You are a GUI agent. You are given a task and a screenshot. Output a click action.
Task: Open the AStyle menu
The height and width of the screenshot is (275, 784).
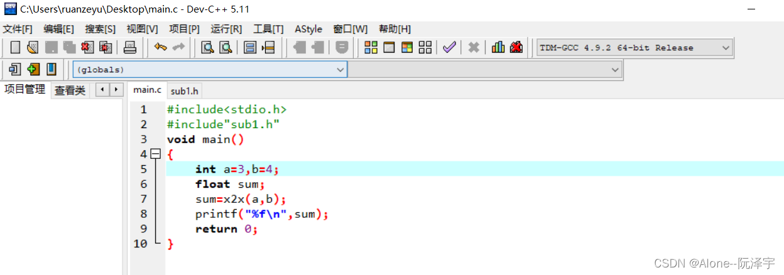[x=308, y=29]
